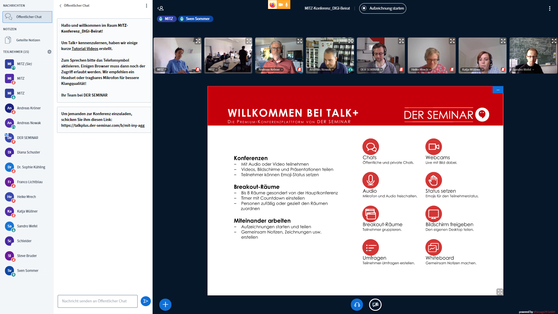Open the Tutorial-Videos link

[x=85, y=49]
